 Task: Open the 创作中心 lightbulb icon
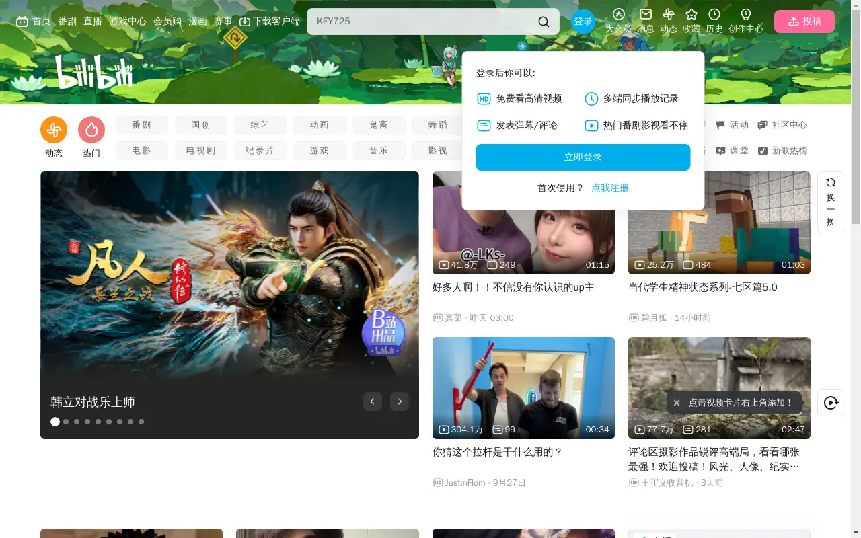(x=746, y=21)
